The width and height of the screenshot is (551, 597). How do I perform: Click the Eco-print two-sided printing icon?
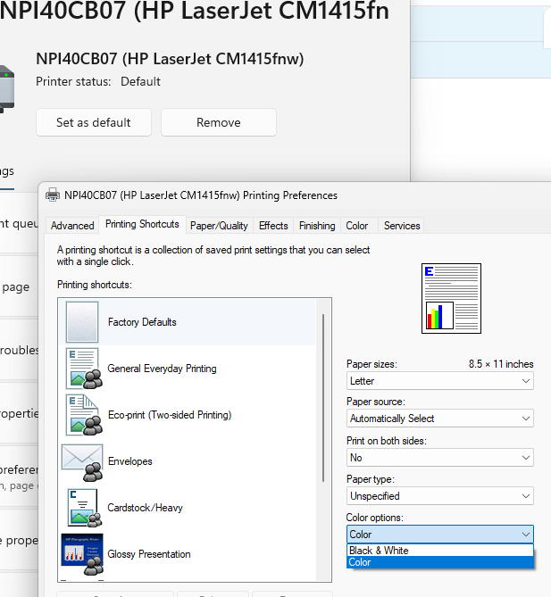click(84, 415)
